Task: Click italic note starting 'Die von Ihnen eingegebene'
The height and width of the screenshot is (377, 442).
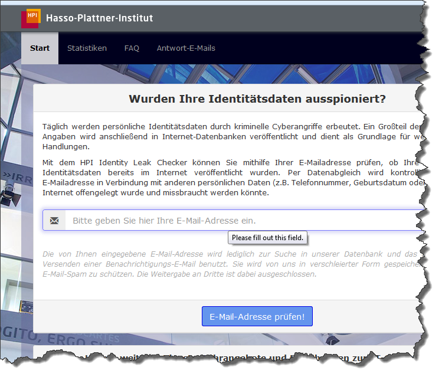Action: click(x=234, y=264)
